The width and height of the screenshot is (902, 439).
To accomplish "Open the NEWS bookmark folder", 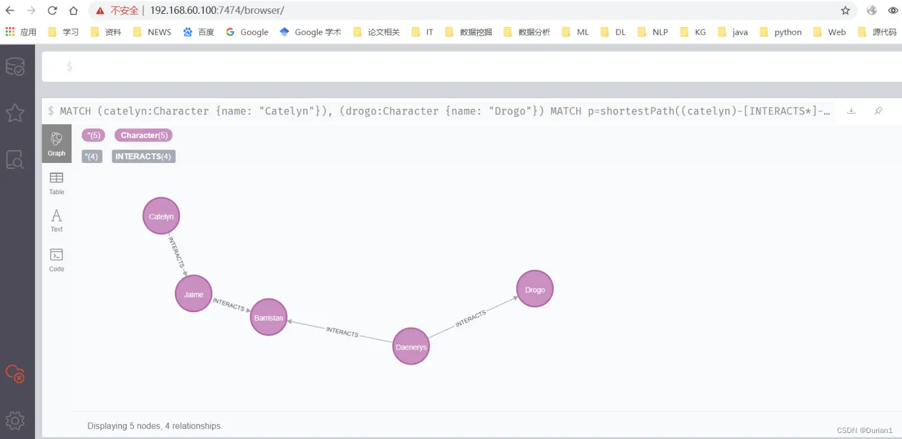I will pos(152,32).
